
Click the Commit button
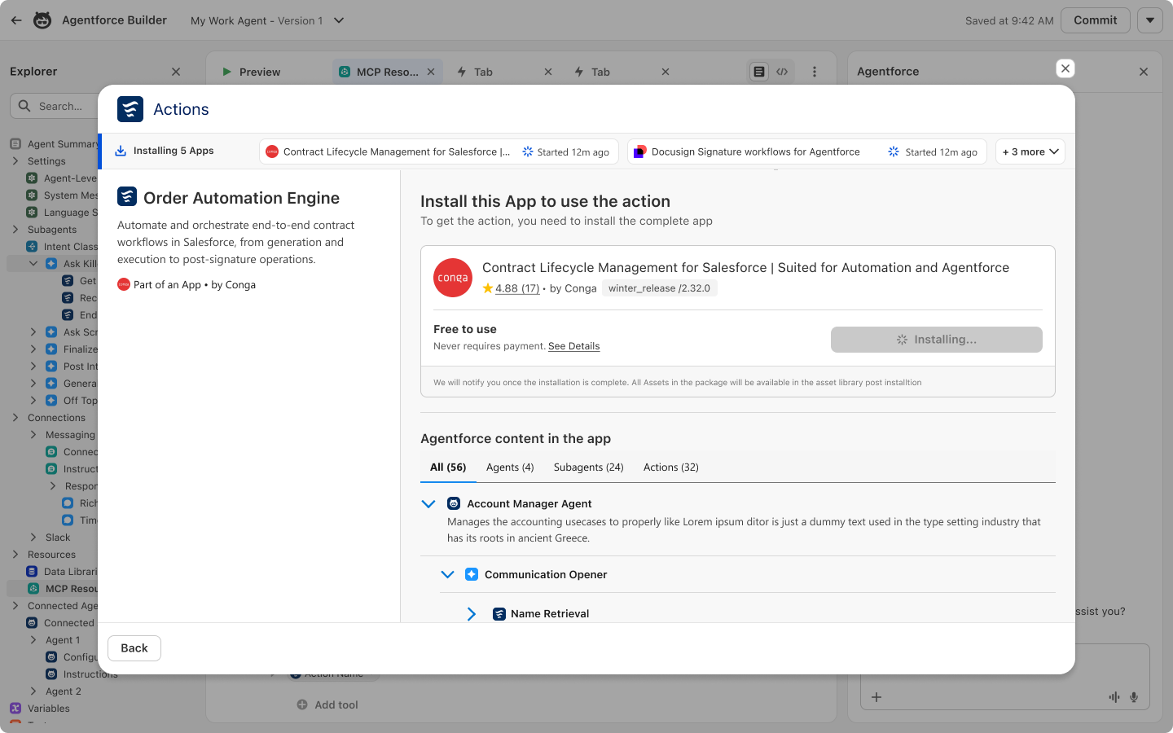[x=1095, y=20]
